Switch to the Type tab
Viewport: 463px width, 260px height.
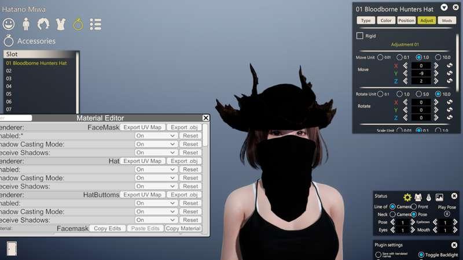[x=366, y=20]
